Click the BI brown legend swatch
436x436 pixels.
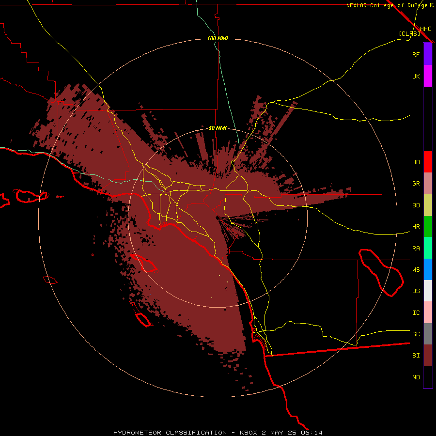point(428,356)
